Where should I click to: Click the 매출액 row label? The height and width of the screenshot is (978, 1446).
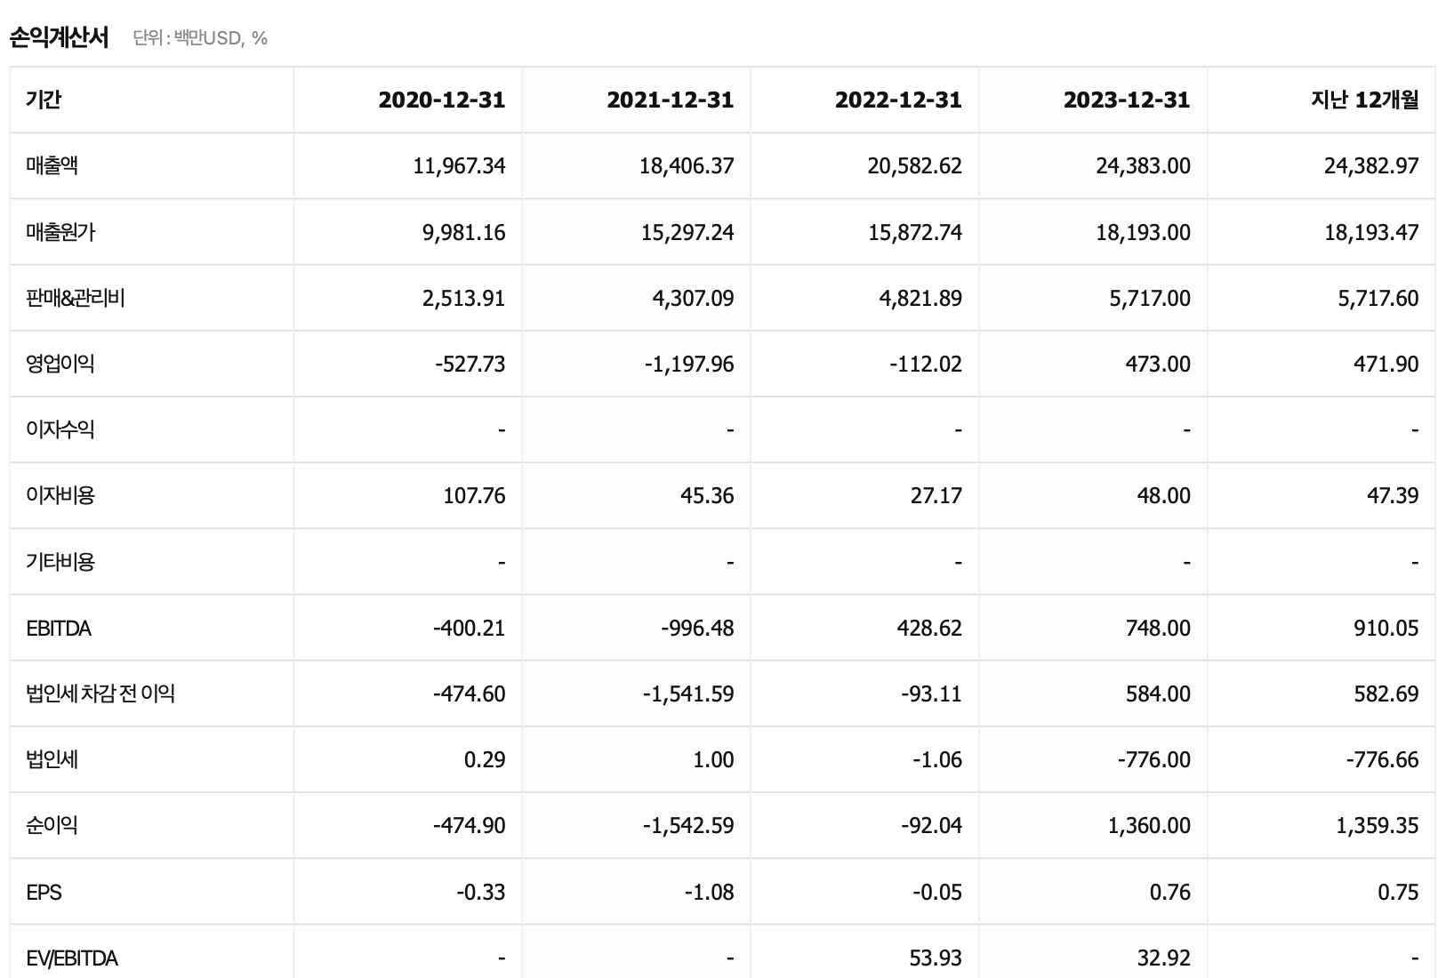click(x=52, y=165)
